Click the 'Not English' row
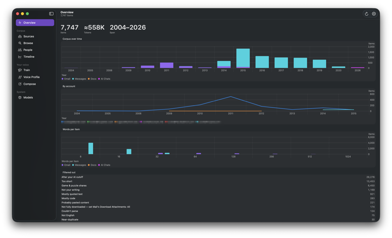 coord(218,215)
